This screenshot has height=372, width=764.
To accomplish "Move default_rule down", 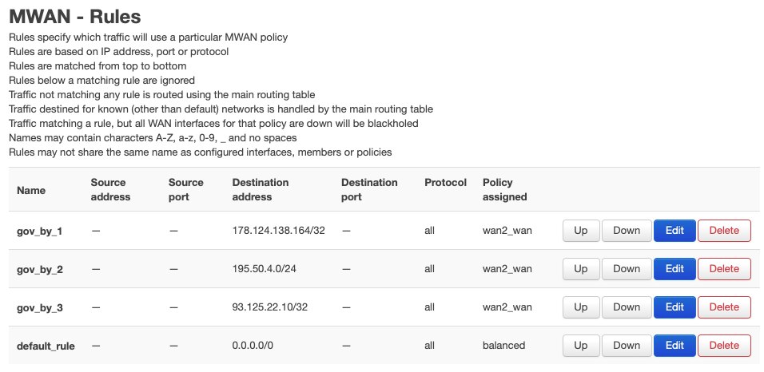I will click(x=627, y=346).
